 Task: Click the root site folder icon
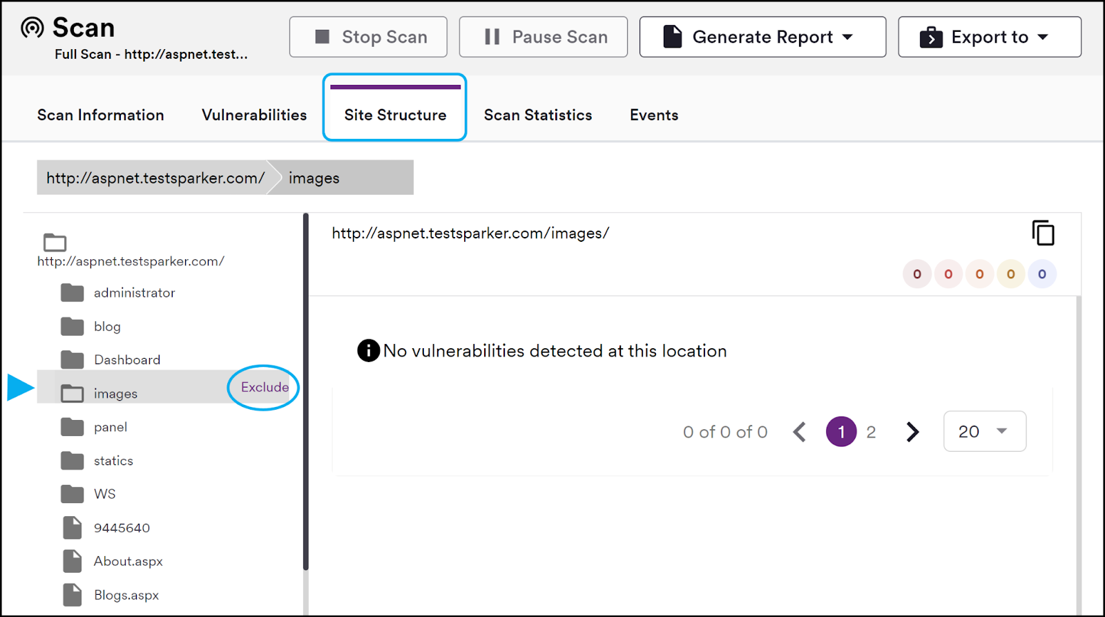click(x=55, y=243)
